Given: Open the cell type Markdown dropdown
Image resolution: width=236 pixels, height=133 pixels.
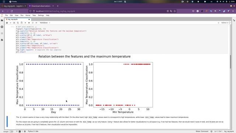Looking at the screenshot, I should pos(45,23).
